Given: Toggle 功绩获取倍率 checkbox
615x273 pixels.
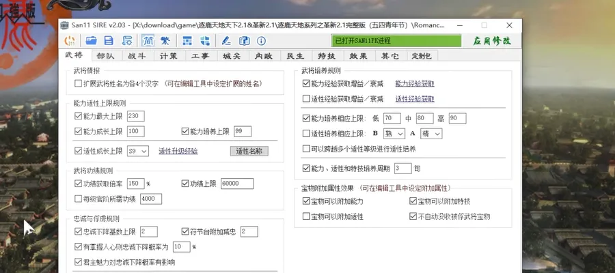Looking at the screenshot, I should [x=78, y=184].
